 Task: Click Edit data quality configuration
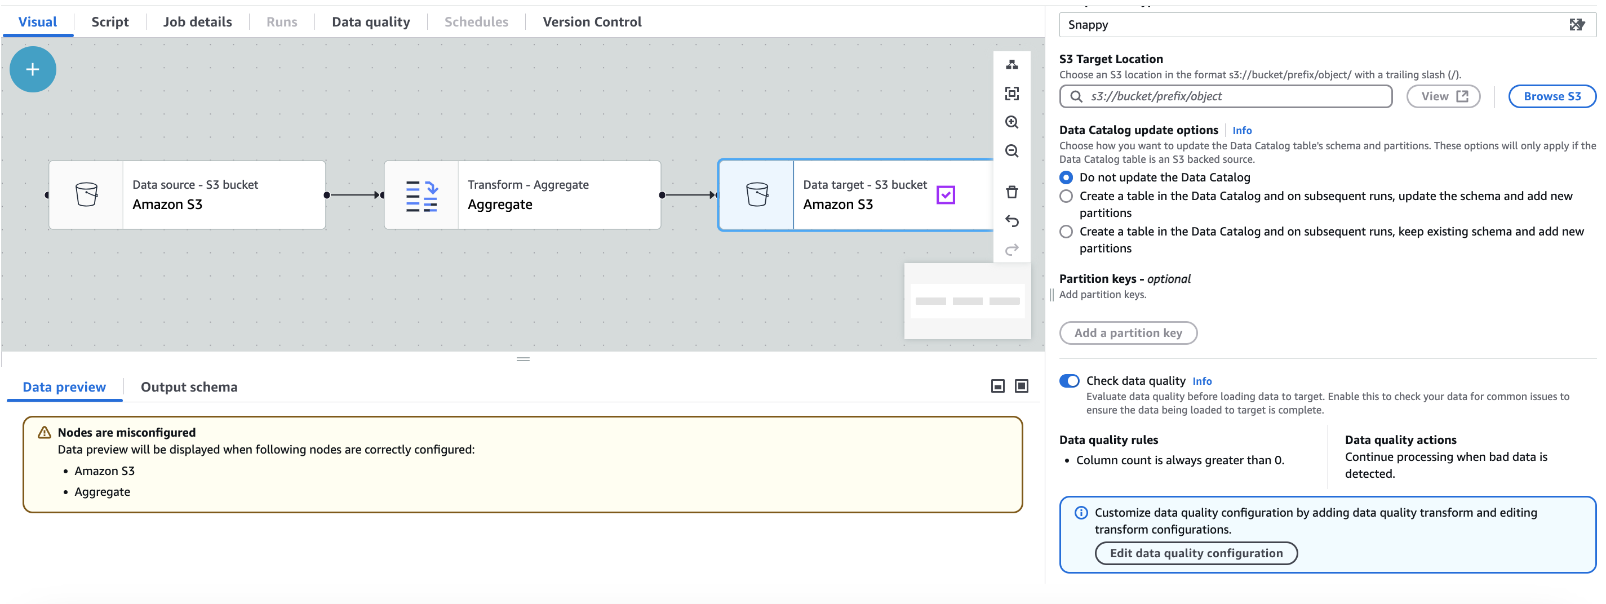(1196, 553)
